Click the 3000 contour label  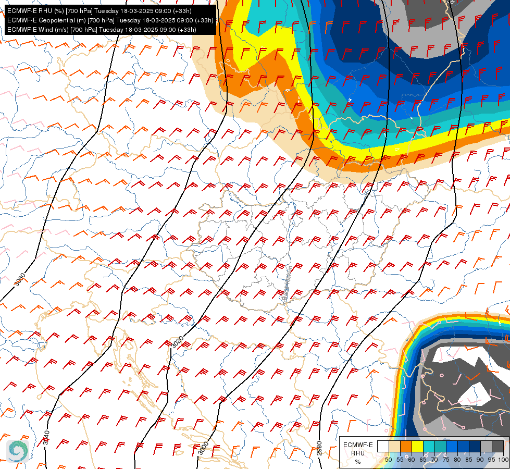click(x=203, y=448)
